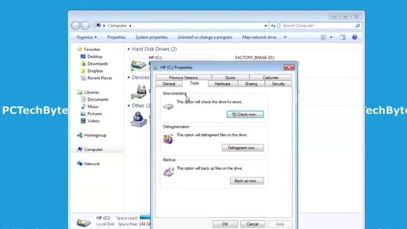407x229 pixels.
Task: Select Desktop in the navigation pane
Action: (95, 57)
